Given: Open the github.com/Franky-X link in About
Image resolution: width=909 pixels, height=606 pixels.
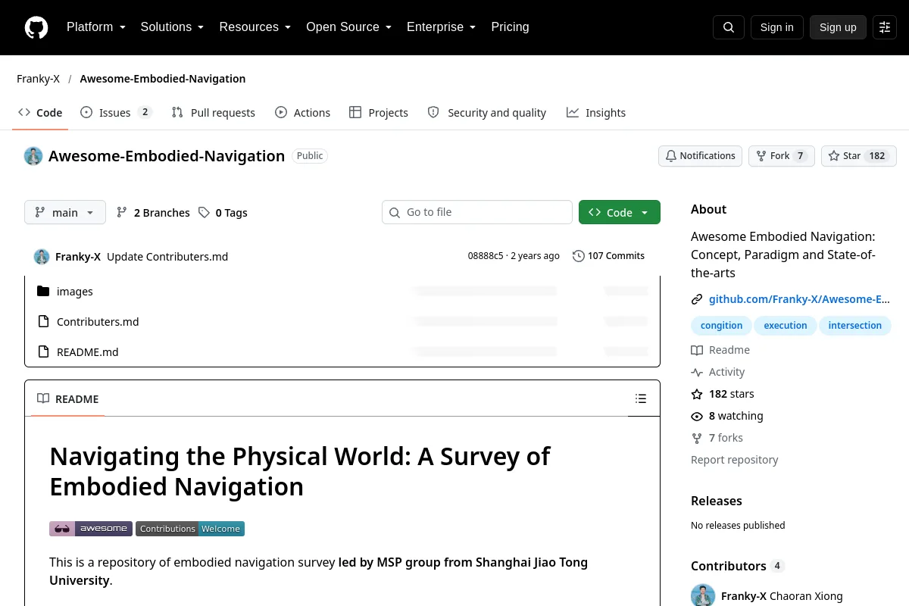Looking at the screenshot, I should 799,299.
